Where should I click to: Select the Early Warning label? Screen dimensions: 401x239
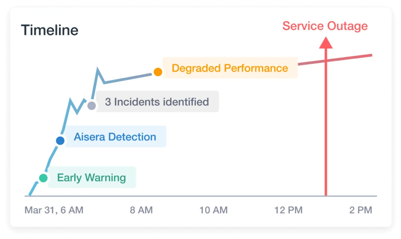point(92,177)
